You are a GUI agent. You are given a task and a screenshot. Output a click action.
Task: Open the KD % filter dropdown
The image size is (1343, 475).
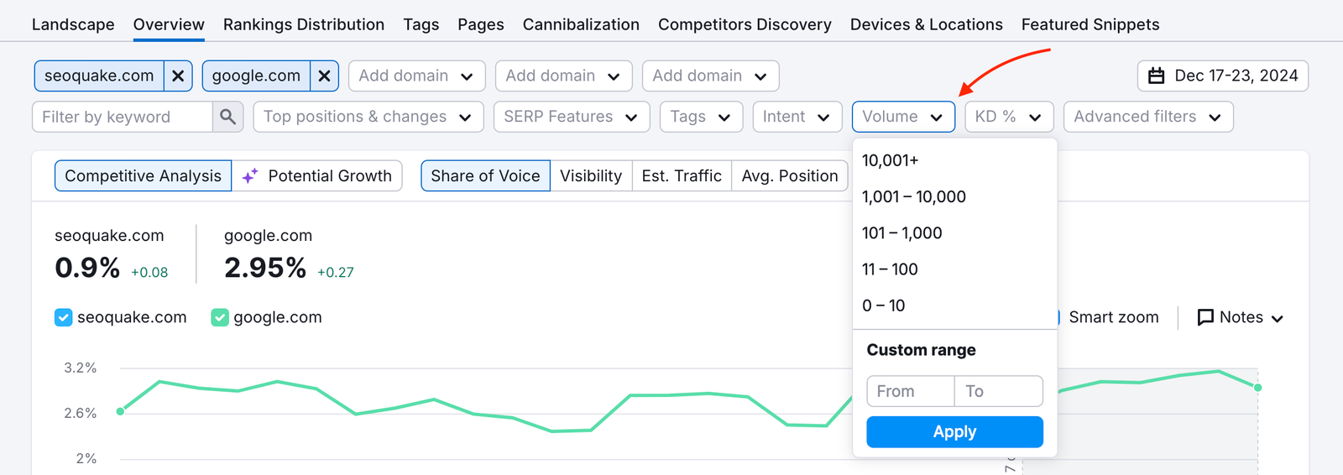pos(1009,117)
